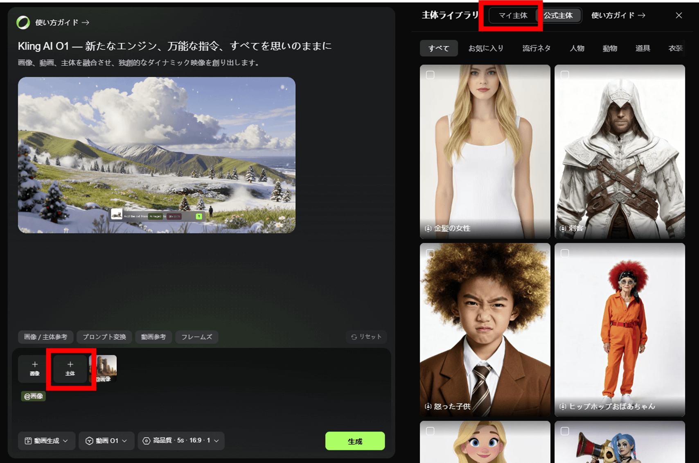Click the plus 画像 add image button
Viewport: 699px width, 463px height.
tap(35, 368)
